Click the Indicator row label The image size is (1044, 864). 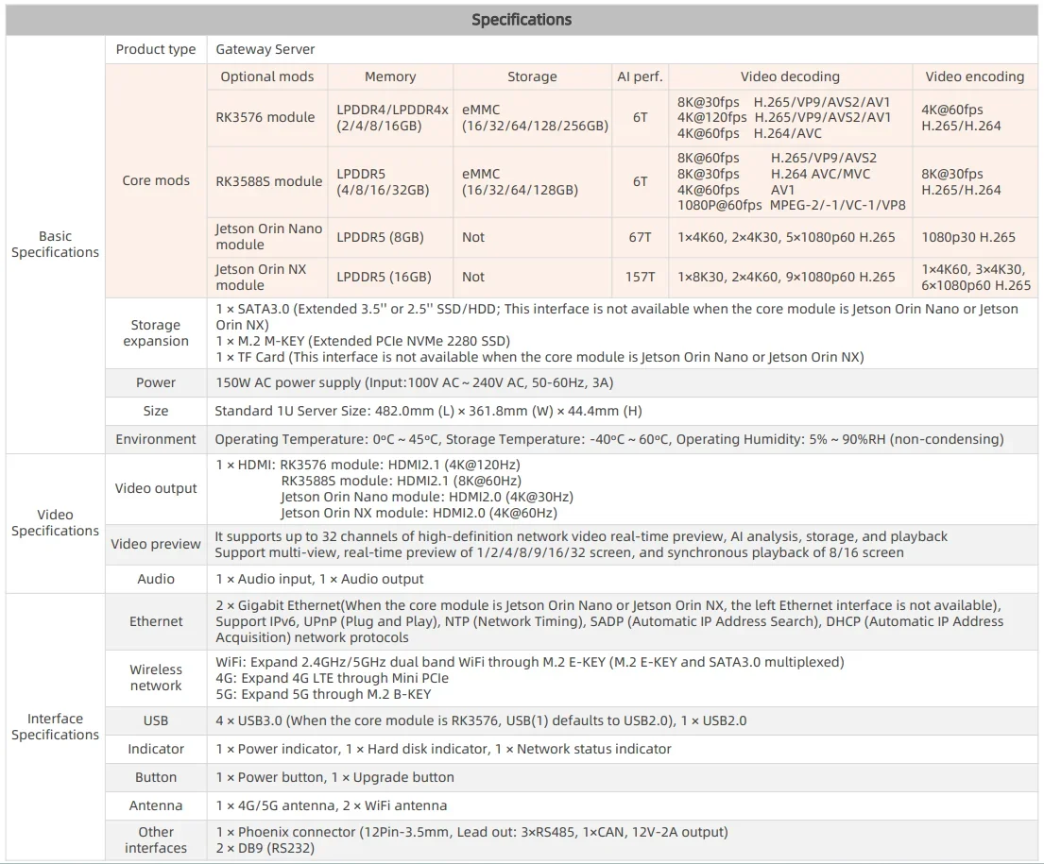click(x=156, y=749)
